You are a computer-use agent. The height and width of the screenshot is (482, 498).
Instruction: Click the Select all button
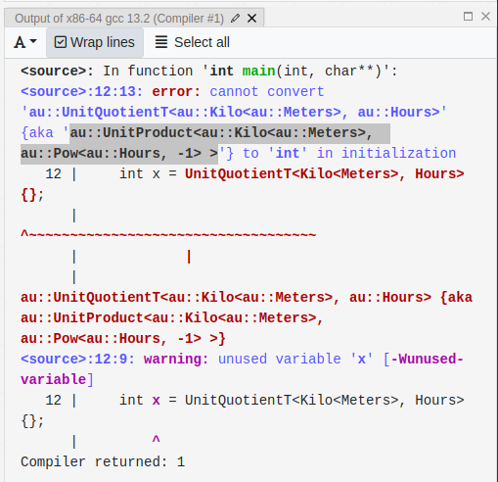coord(193,42)
